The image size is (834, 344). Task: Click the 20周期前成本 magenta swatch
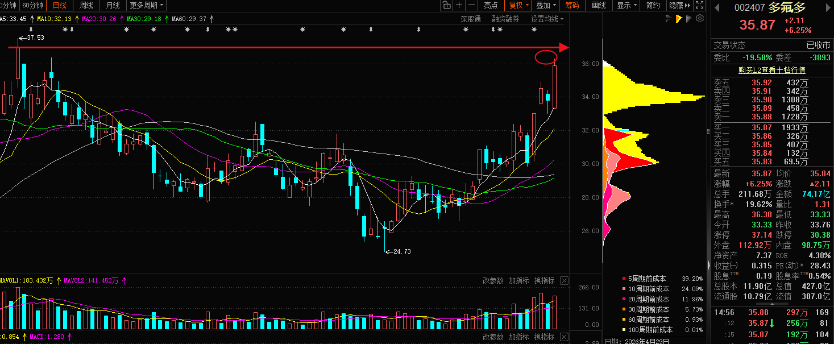624,299
